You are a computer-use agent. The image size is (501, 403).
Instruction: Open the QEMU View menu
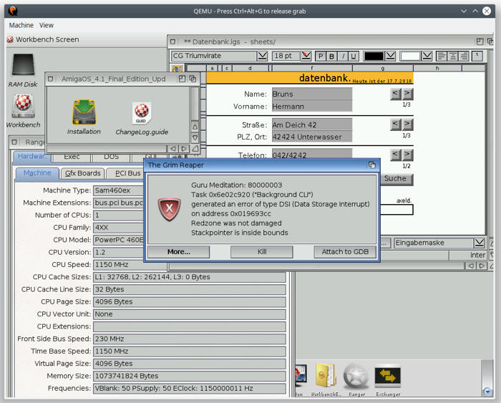pos(47,25)
